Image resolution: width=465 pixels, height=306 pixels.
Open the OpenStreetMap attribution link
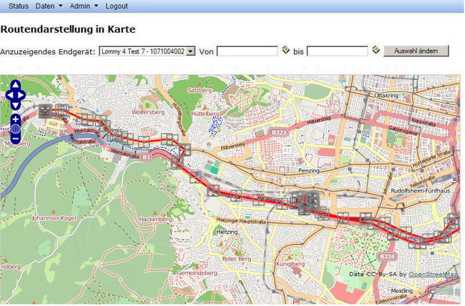[x=434, y=275]
